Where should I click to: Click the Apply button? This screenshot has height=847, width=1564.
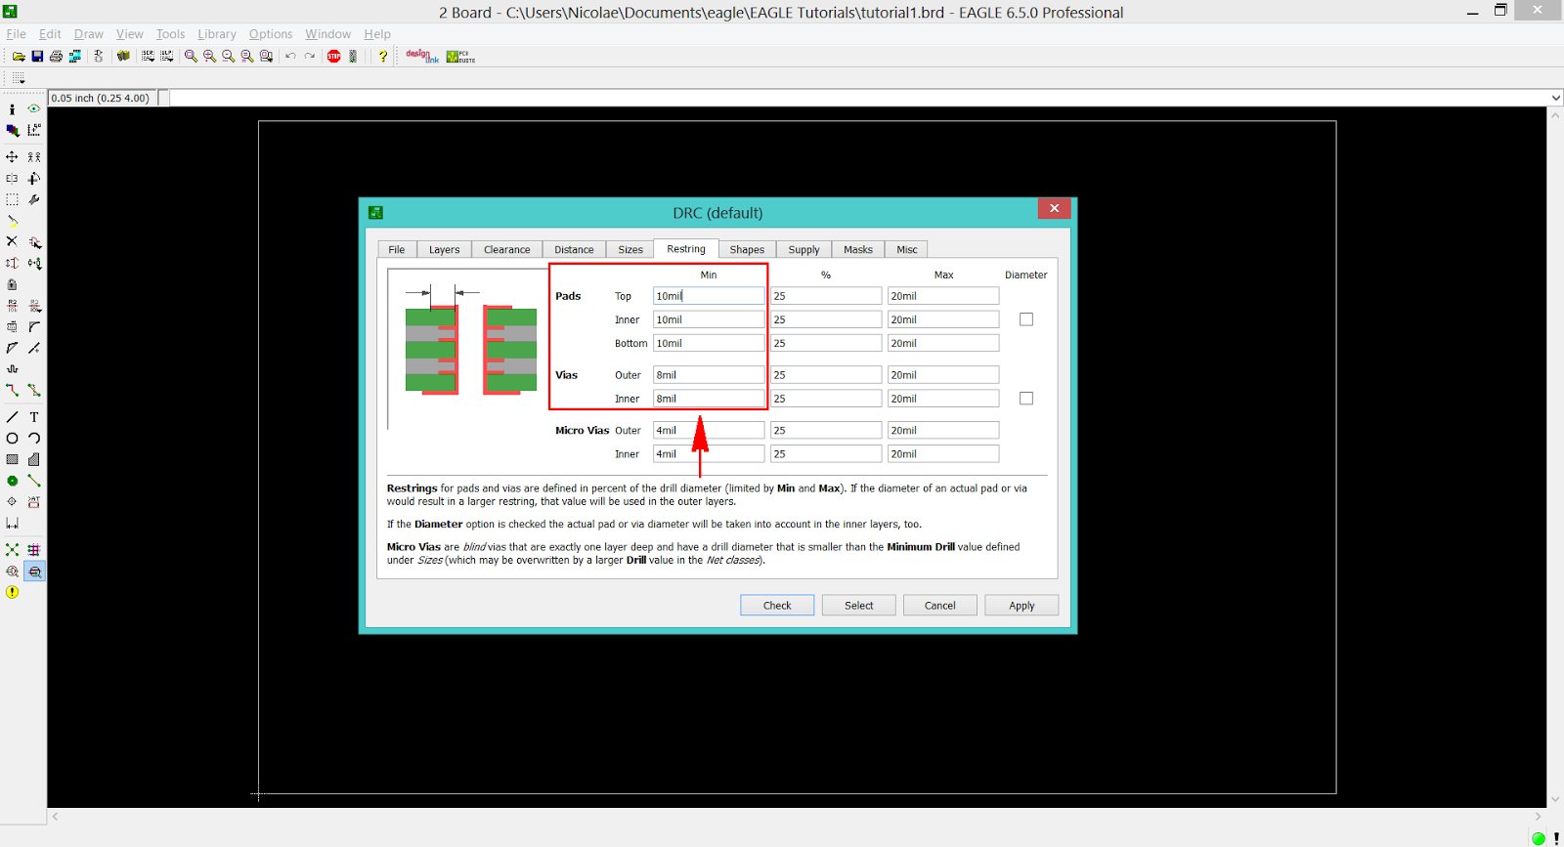(x=1021, y=606)
